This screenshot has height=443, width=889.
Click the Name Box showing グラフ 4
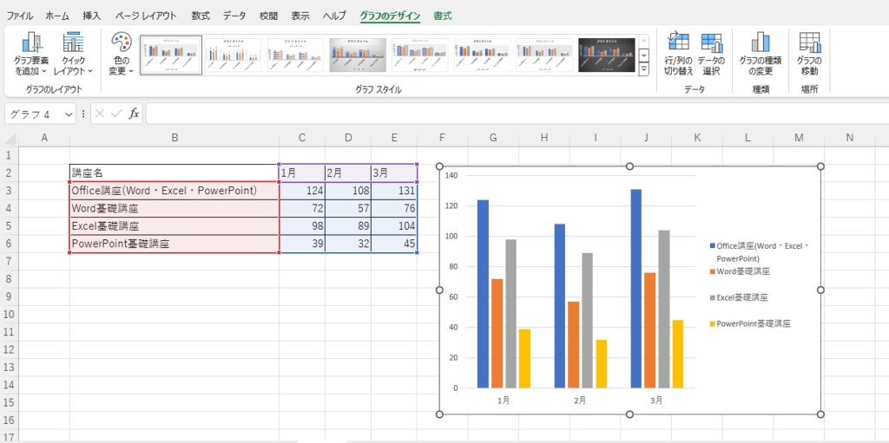tap(34, 114)
